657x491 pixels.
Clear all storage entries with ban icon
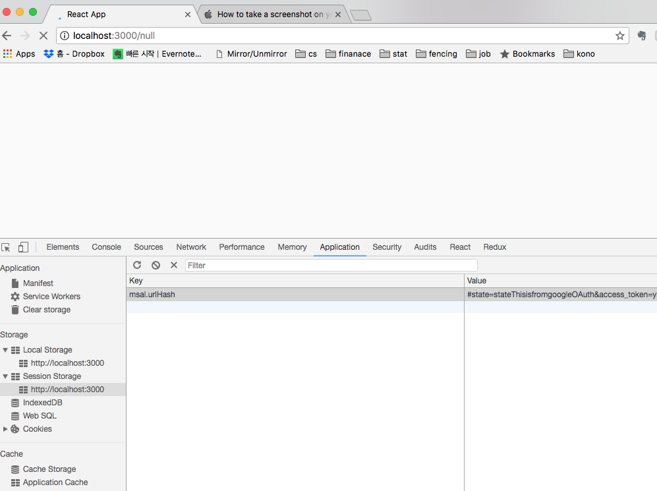156,265
